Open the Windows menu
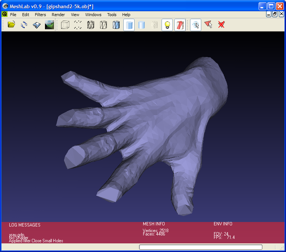The height and width of the screenshot is (252, 286). 93,15
